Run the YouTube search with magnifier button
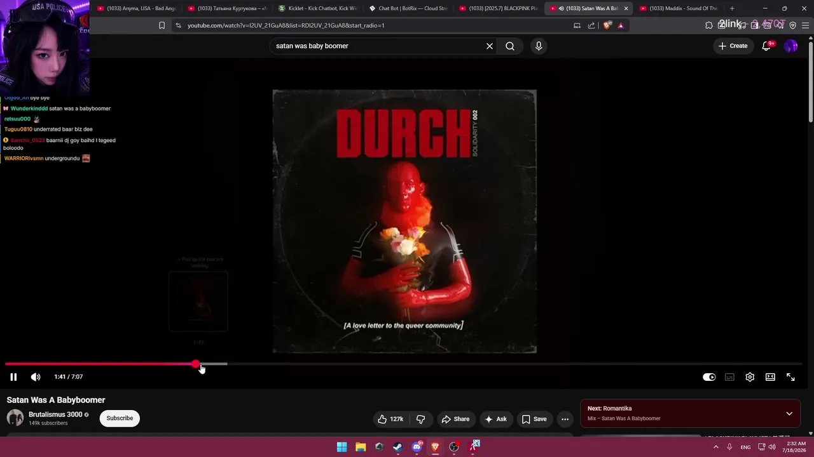814x457 pixels. [510, 46]
